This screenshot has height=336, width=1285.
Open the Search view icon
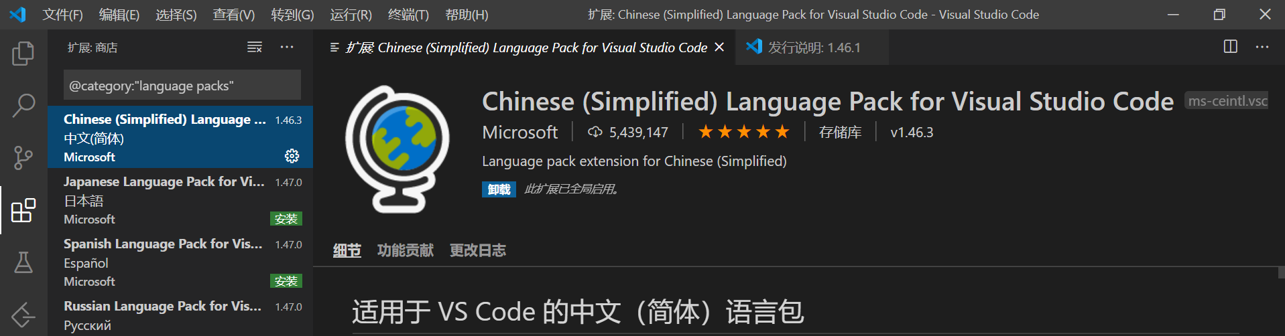[23, 106]
